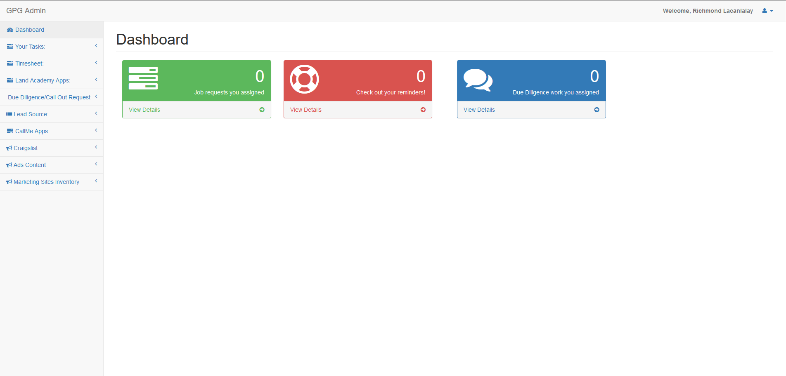Image resolution: width=786 pixels, height=376 pixels.
Task: Select Your Tasks in the sidebar
Action: pos(52,47)
